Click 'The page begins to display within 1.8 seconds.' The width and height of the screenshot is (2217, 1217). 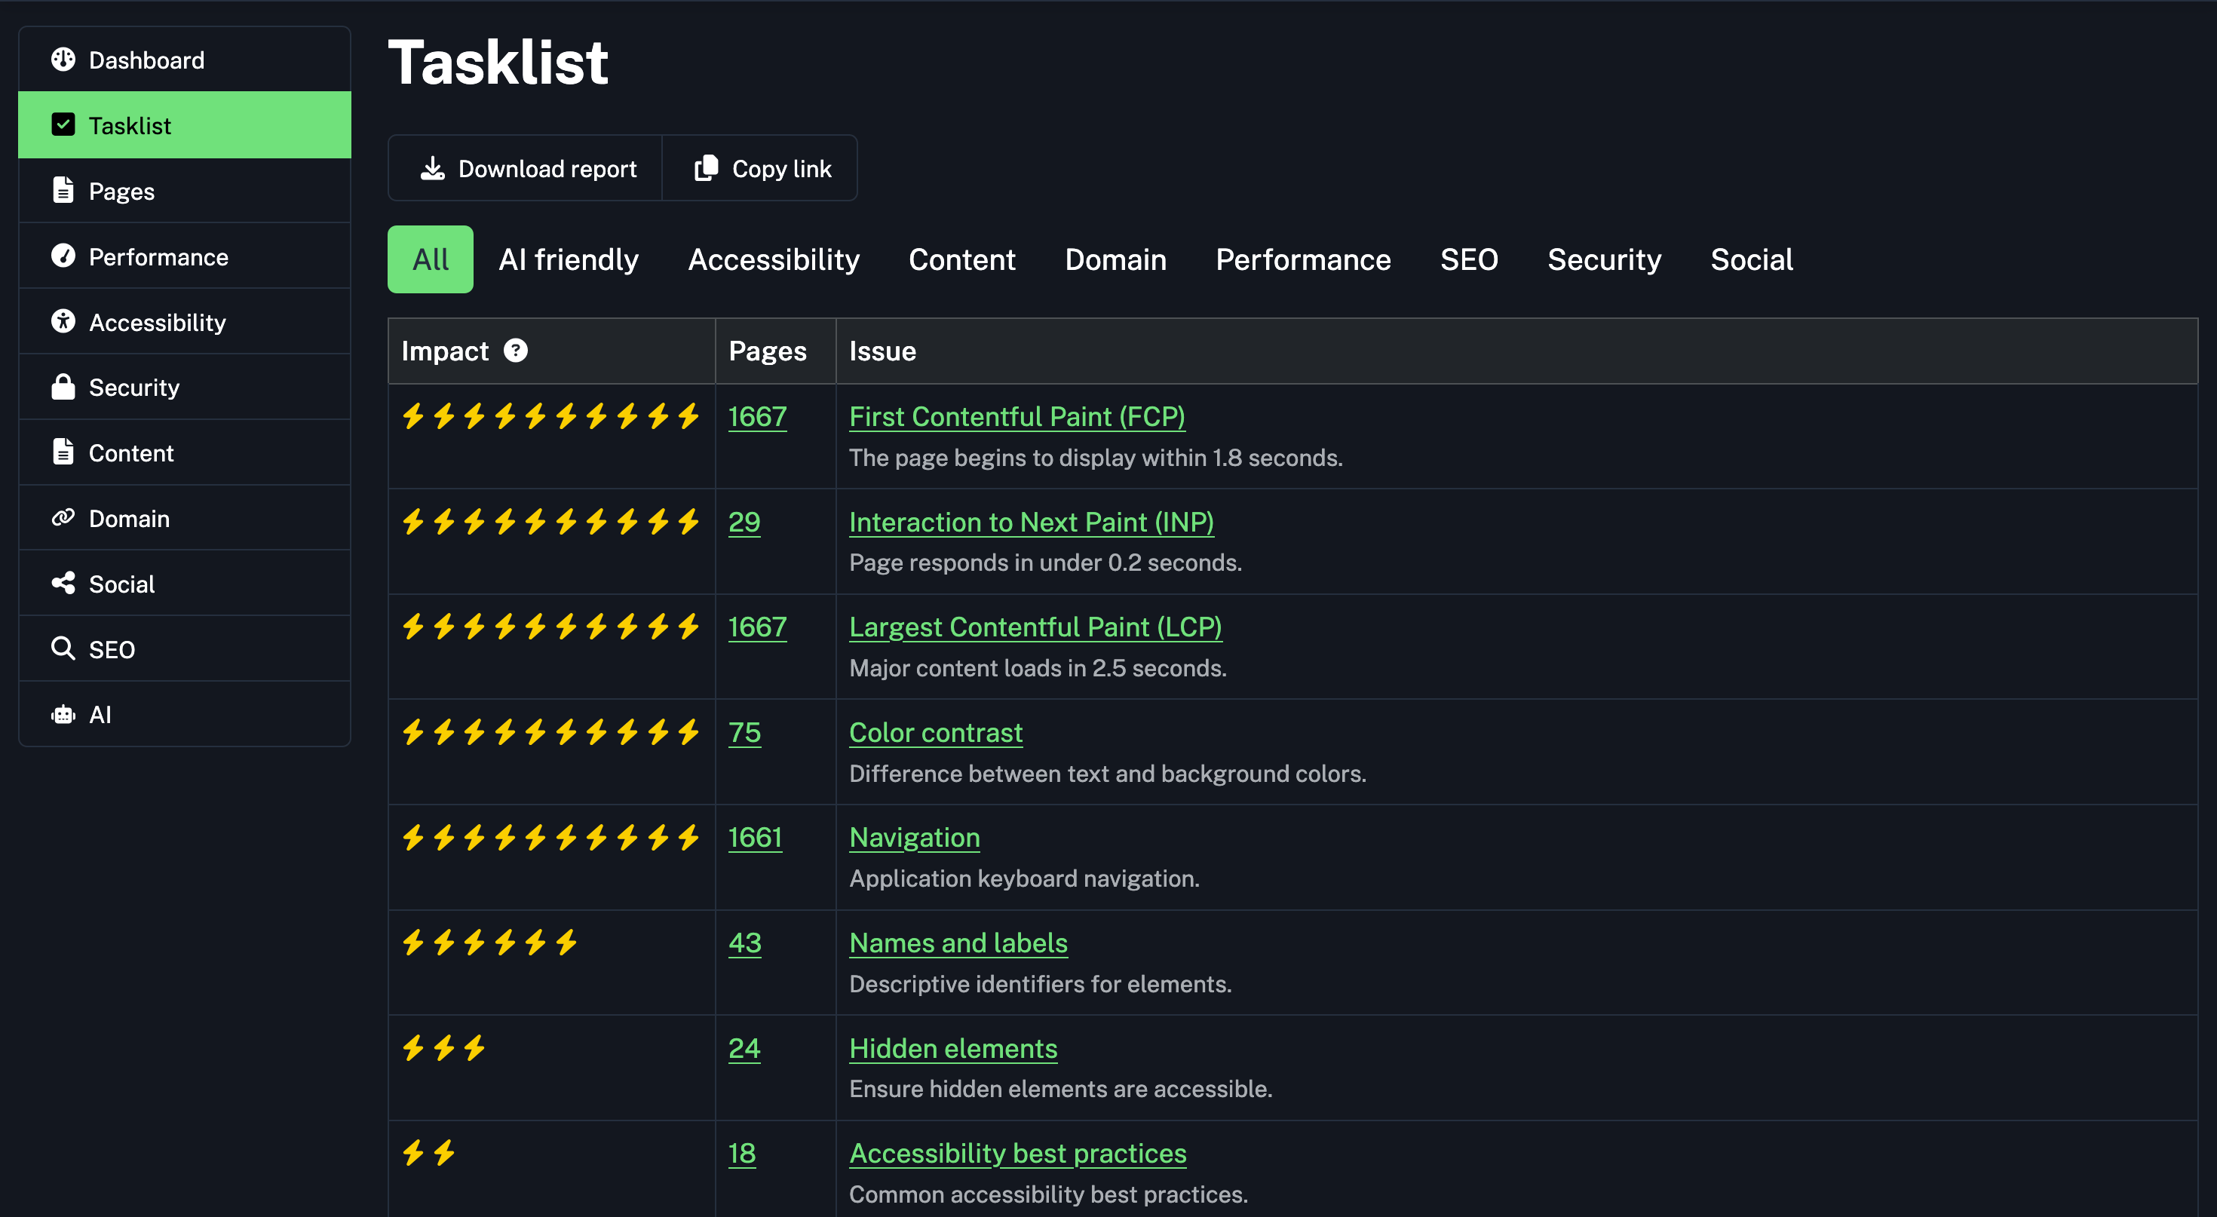1096,457
